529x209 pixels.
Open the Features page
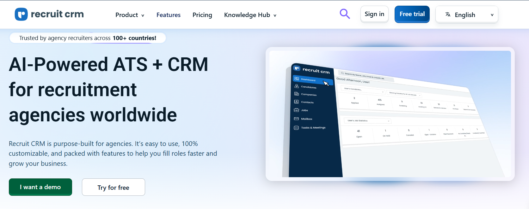(x=169, y=15)
